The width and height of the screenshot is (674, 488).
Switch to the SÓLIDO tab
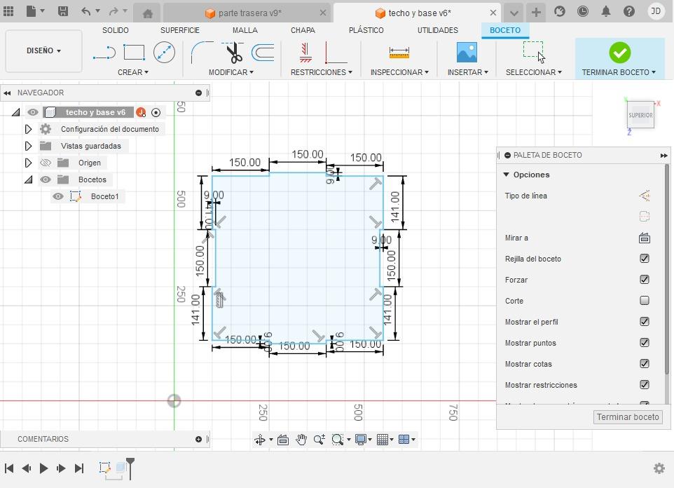coord(115,30)
